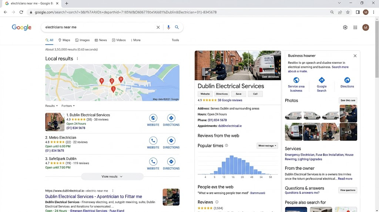Click Website button in knowledge panel
The height and width of the screenshot is (212, 379).
coord(205,94)
